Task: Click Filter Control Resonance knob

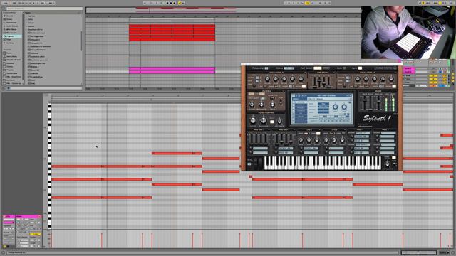Action: coord(263,120)
